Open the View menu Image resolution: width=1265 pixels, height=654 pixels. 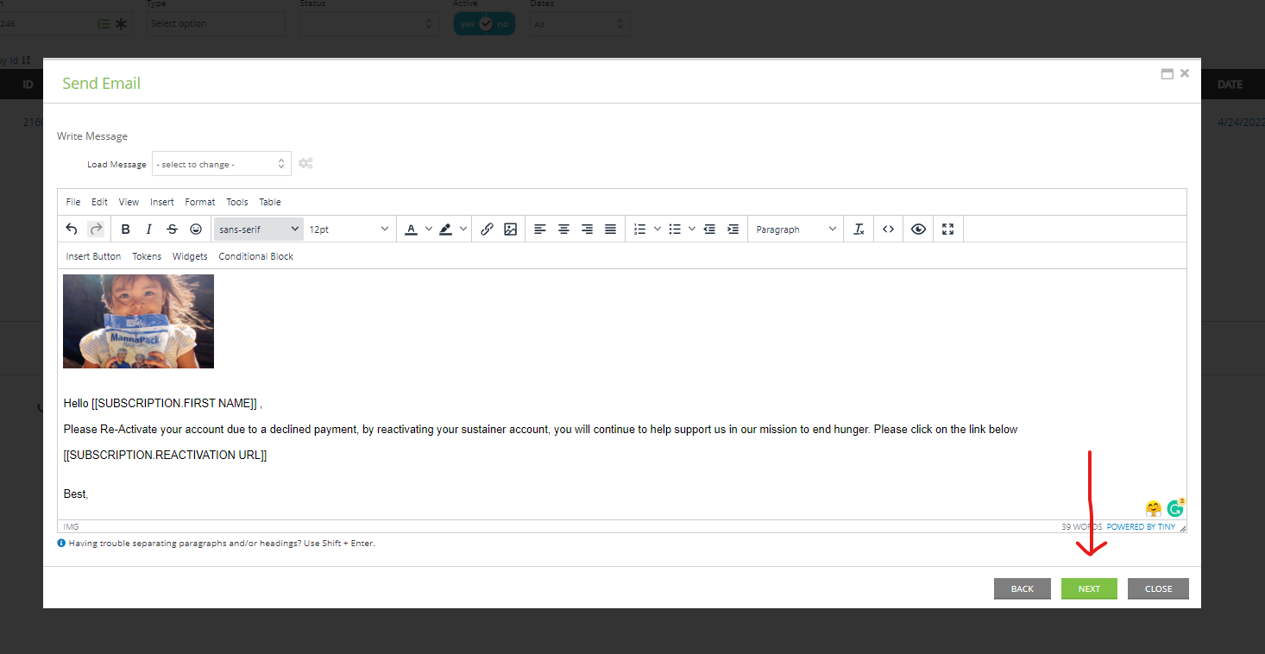(x=129, y=202)
